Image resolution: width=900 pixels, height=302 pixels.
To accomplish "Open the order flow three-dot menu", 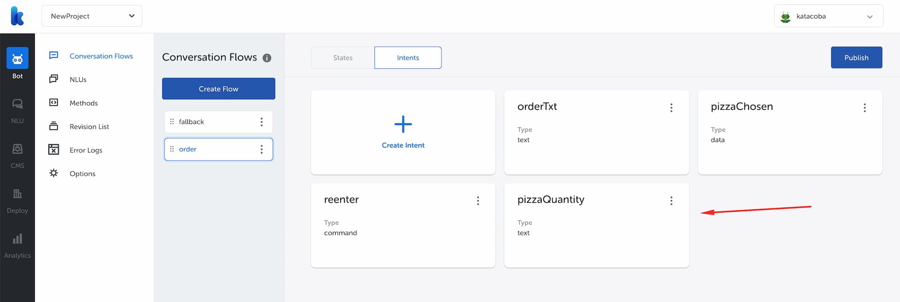I will pyautogui.click(x=262, y=149).
